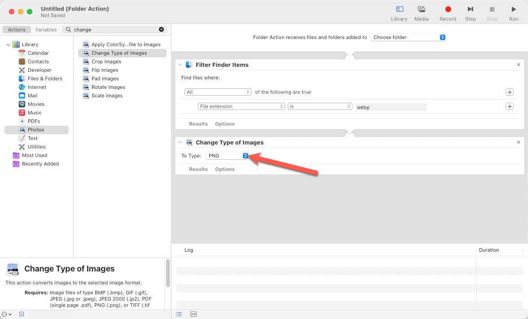Select Movies category in library

point(36,104)
